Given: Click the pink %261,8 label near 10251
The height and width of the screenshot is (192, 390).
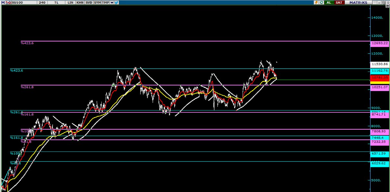Looking at the screenshot, I should (27, 87).
